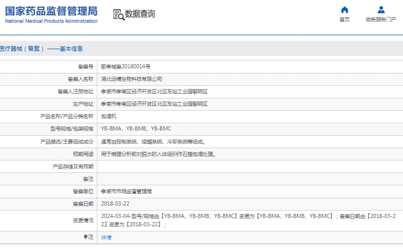The height and width of the screenshot is (248, 403).
Task: Click the 产品名称/产品分类名称 label
Action: pyautogui.click(x=67, y=116)
